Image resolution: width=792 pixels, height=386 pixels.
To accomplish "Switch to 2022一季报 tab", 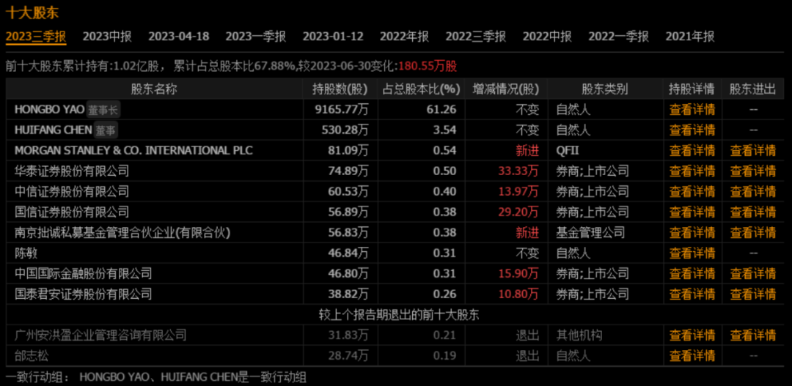I will pyautogui.click(x=618, y=37).
